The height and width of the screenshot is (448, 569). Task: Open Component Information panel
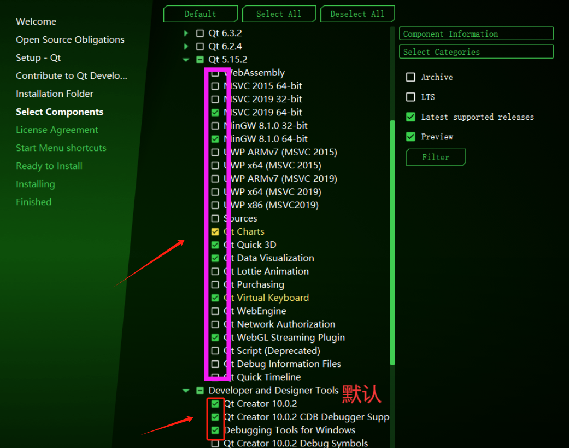click(x=476, y=33)
